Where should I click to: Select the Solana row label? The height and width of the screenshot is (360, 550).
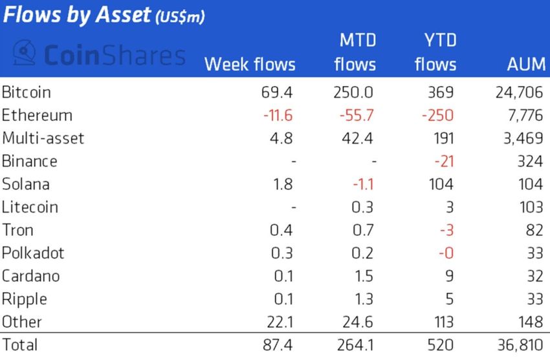26,184
